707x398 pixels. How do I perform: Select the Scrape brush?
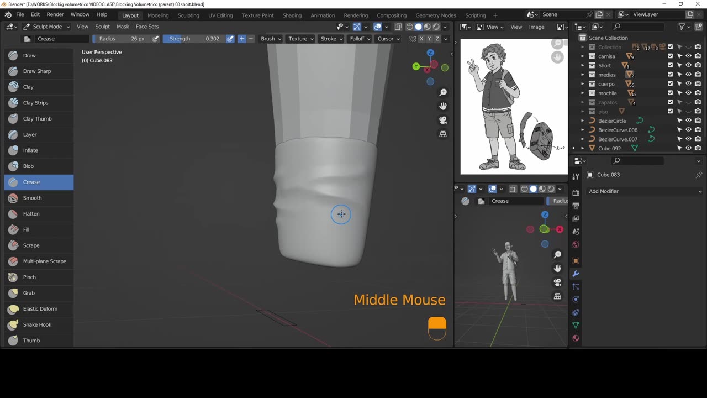(x=39, y=245)
